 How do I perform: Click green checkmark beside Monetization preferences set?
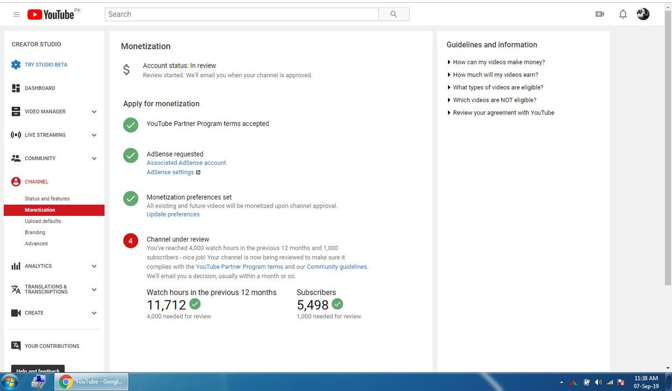[x=130, y=199]
